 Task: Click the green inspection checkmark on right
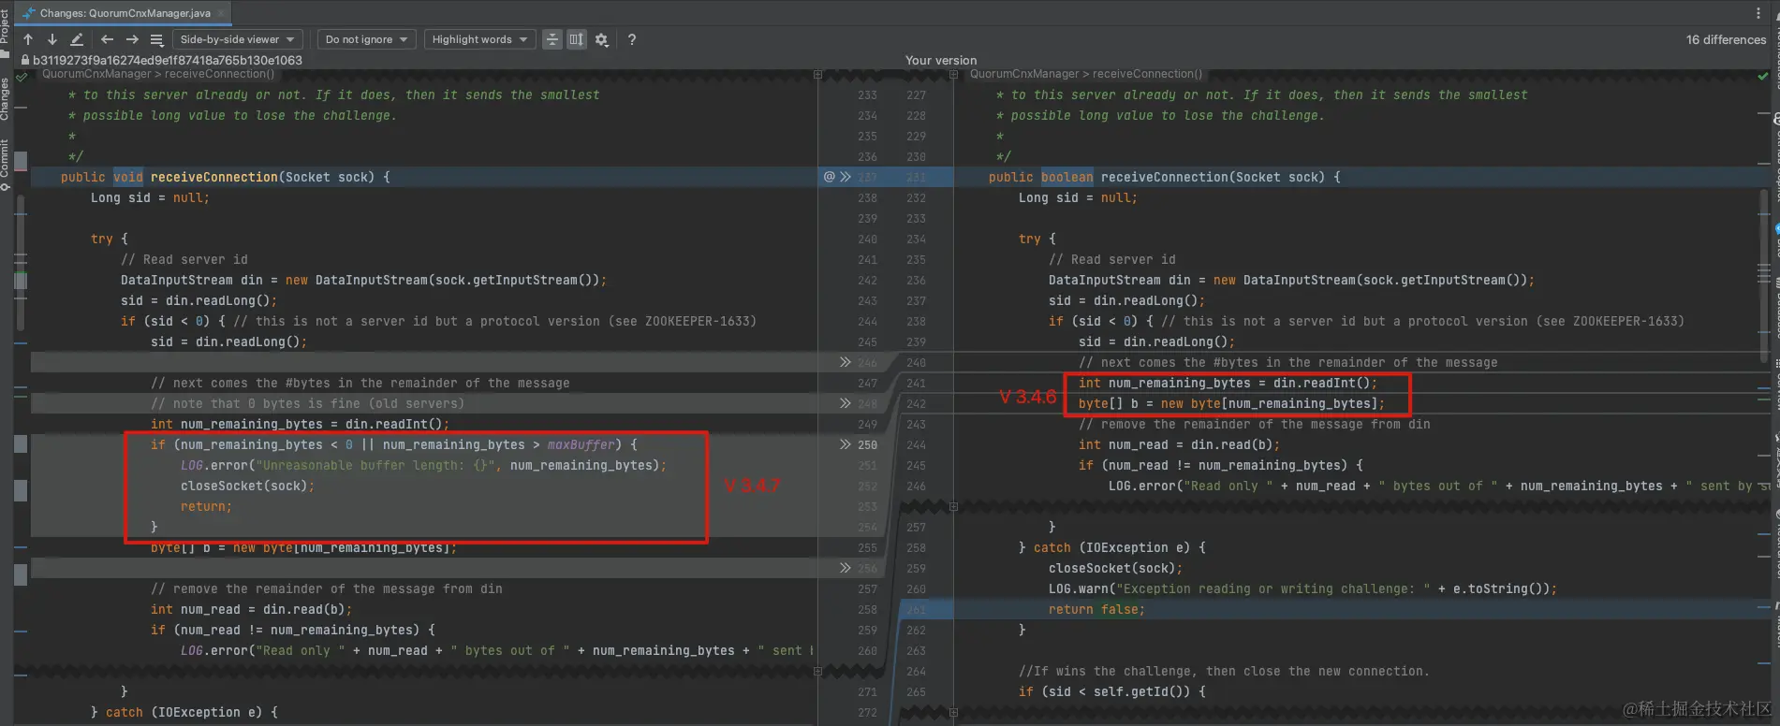click(1763, 77)
